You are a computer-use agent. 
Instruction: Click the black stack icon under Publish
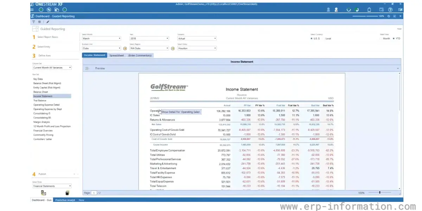point(67,193)
